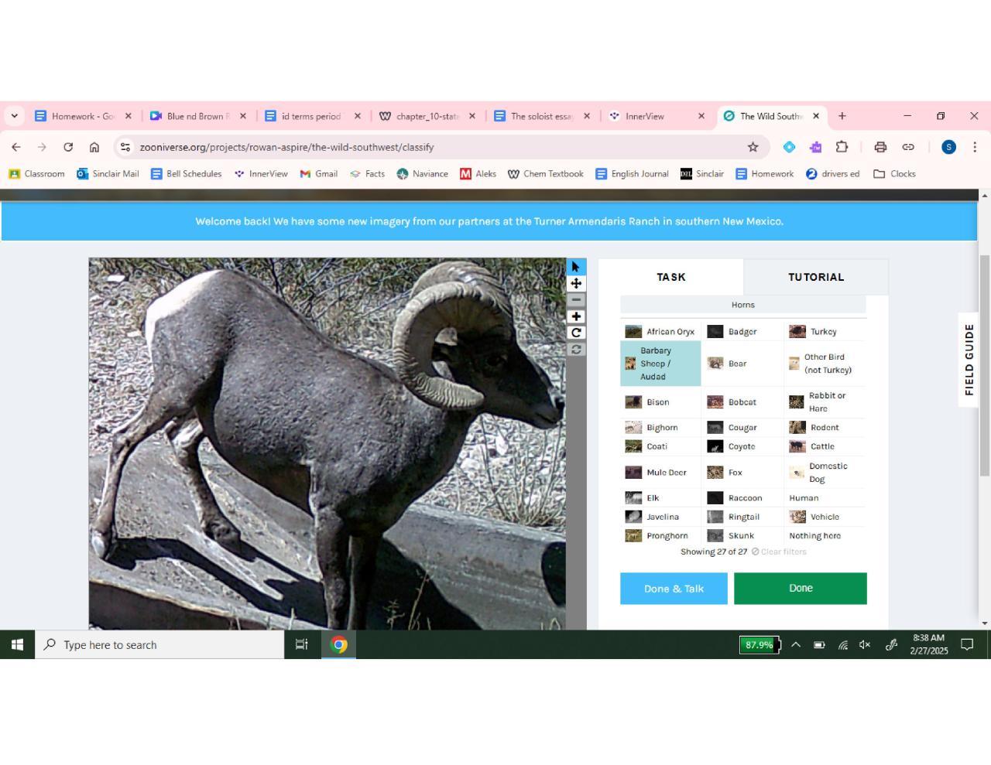Image resolution: width=991 pixels, height=765 pixels.
Task: Click the Windows search box
Action: (x=160, y=644)
